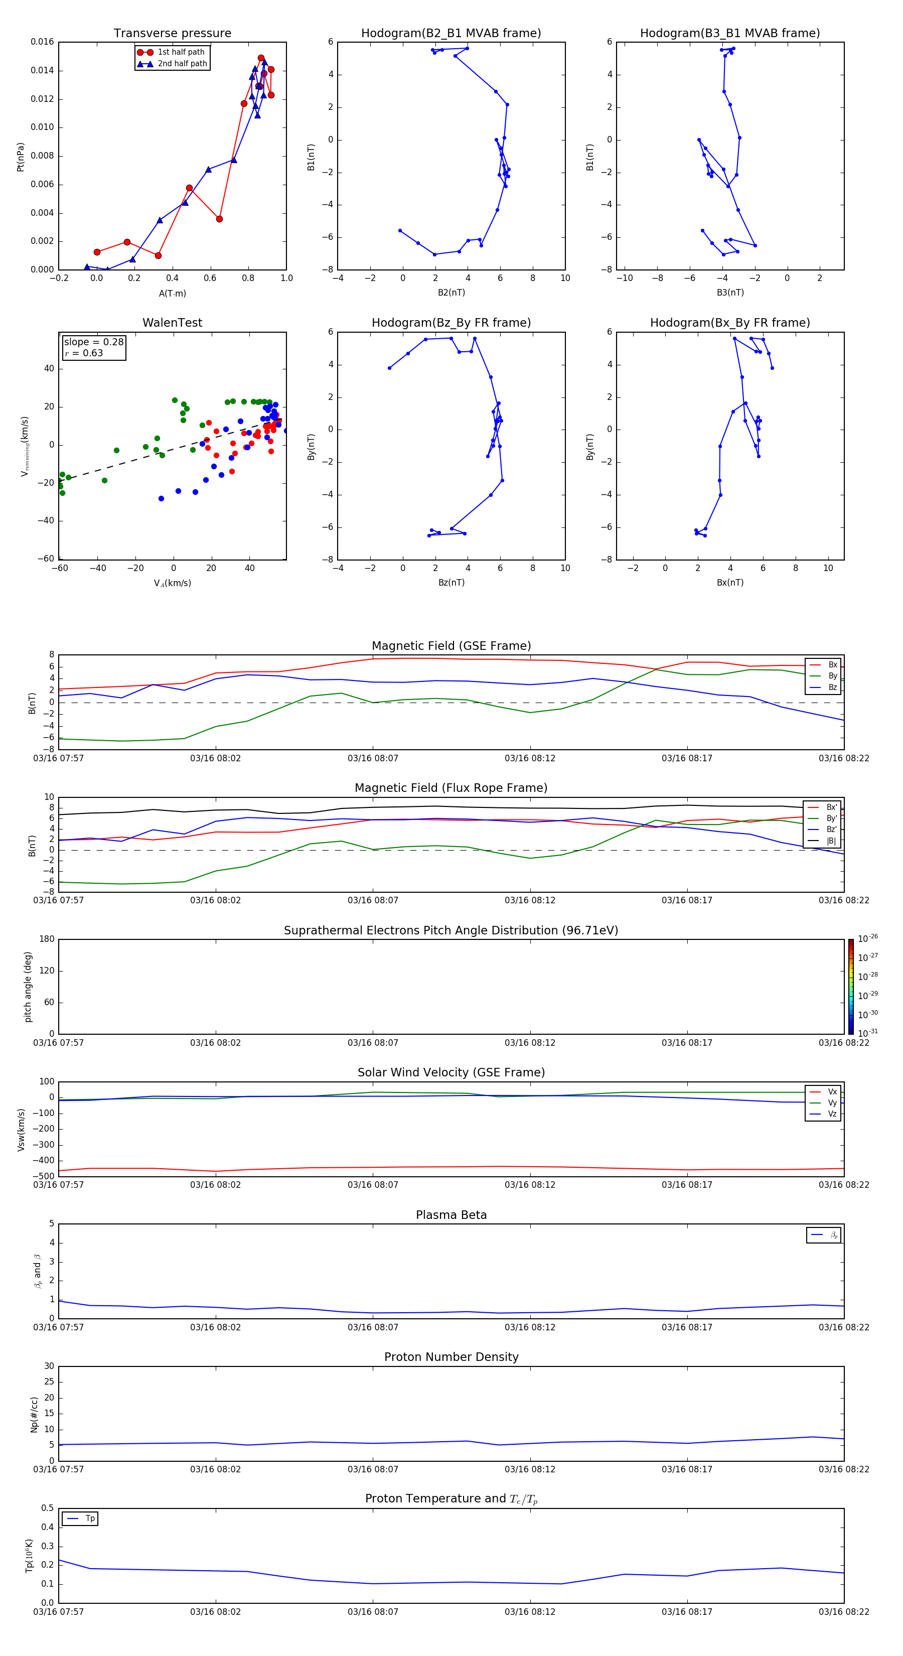Click the Suprathermal Electrons Pitch Angle Distribution title
The height and width of the screenshot is (1656, 903).
451,931
